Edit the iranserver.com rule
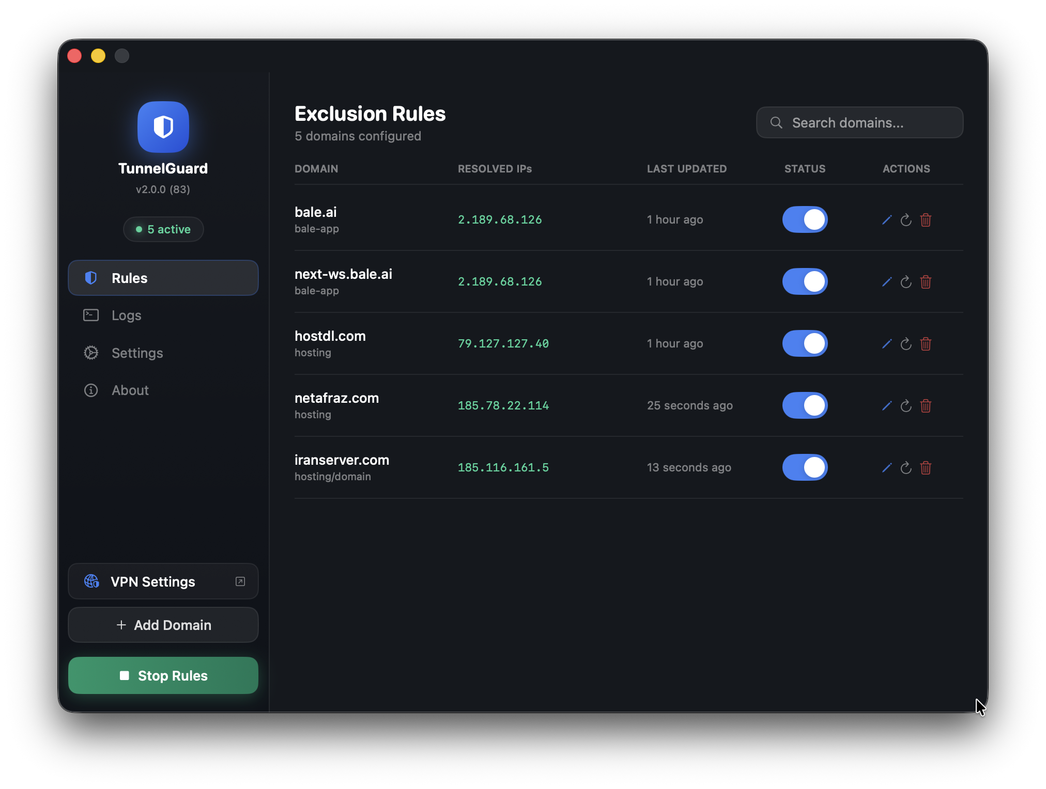 pos(887,468)
